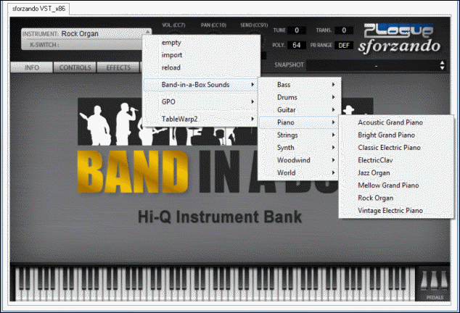Open the GPO submenu

pyautogui.click(x=201, y=101)
